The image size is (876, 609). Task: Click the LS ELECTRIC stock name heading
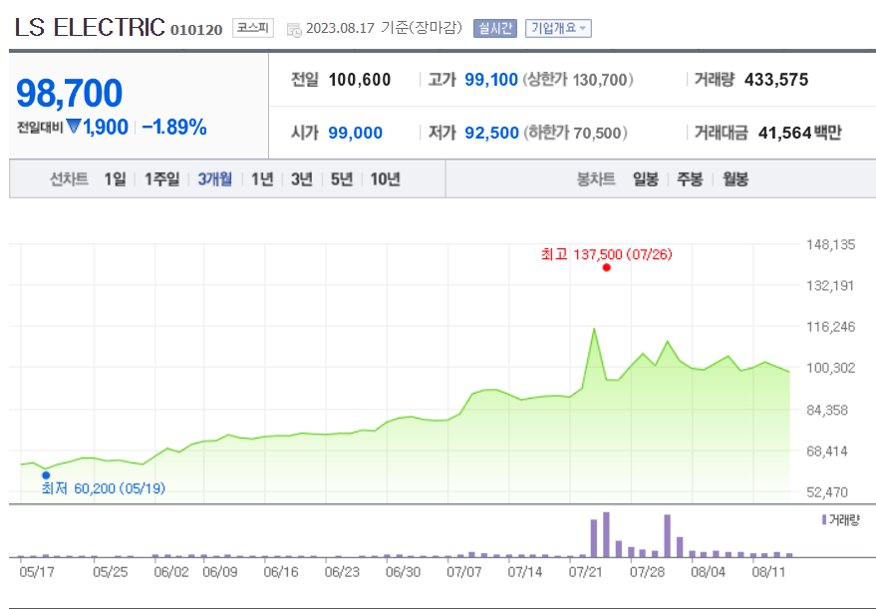(90, 27)
